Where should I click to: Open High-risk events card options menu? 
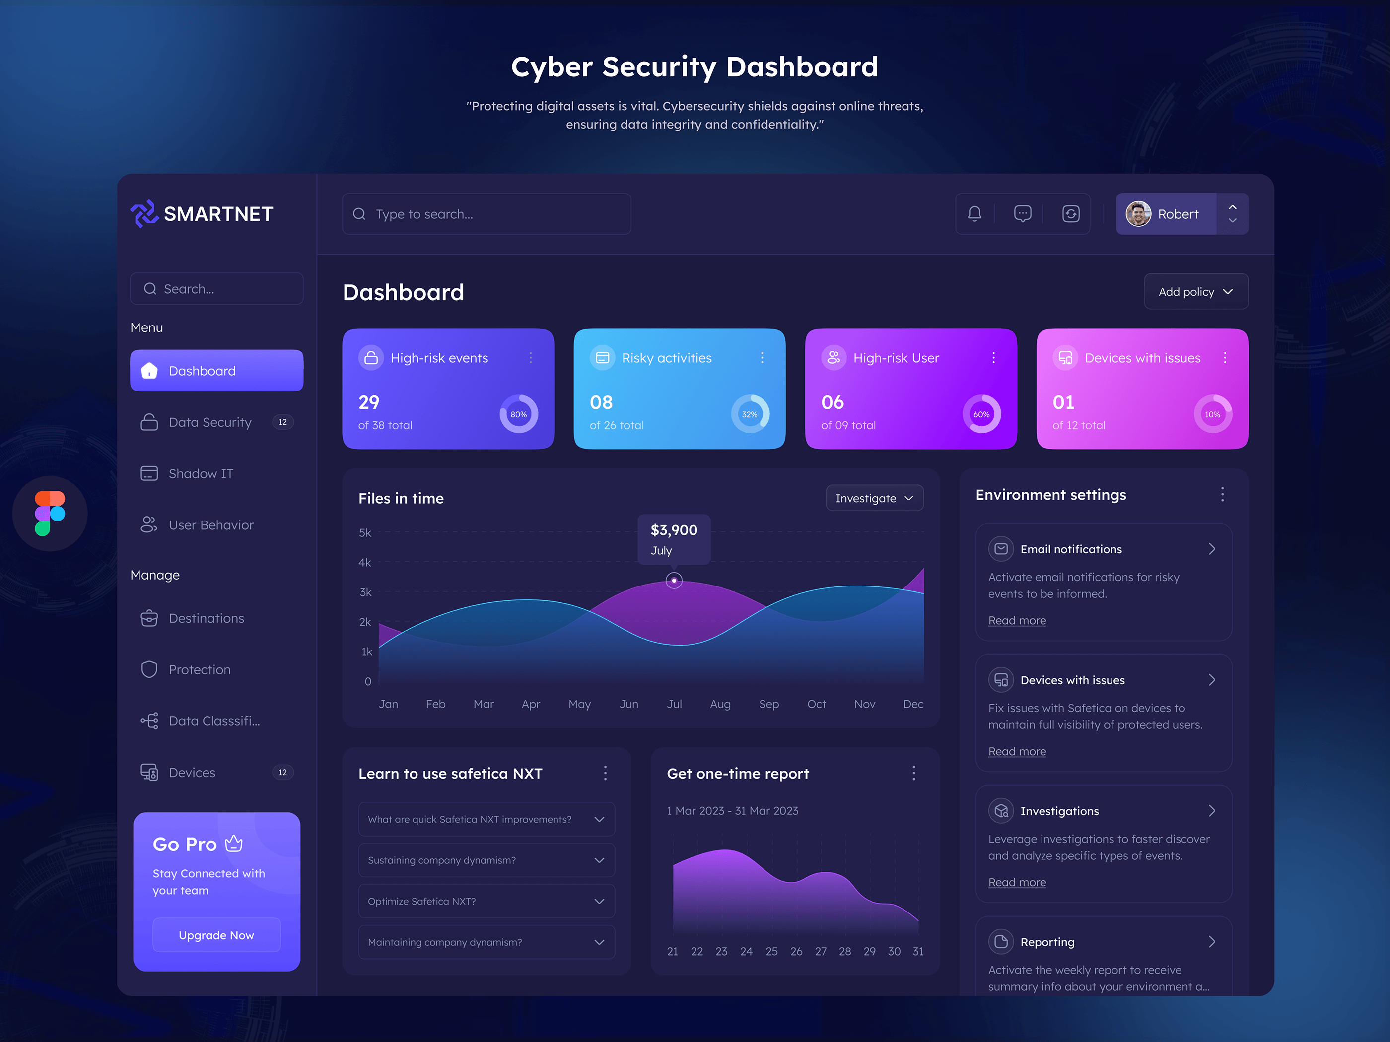point(531,357)
